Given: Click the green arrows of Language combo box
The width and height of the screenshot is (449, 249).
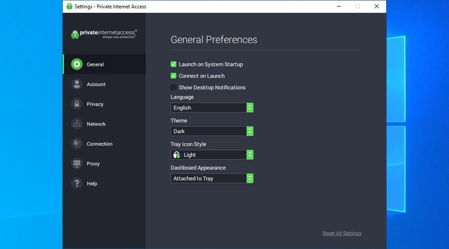Looking at the screenshot, I should point(250,108).
